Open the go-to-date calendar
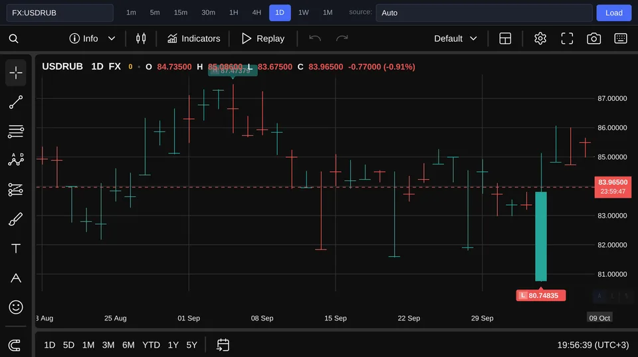The height and width of the screenshot is (357, 638). pyautogui.click(x=223, y=345)
